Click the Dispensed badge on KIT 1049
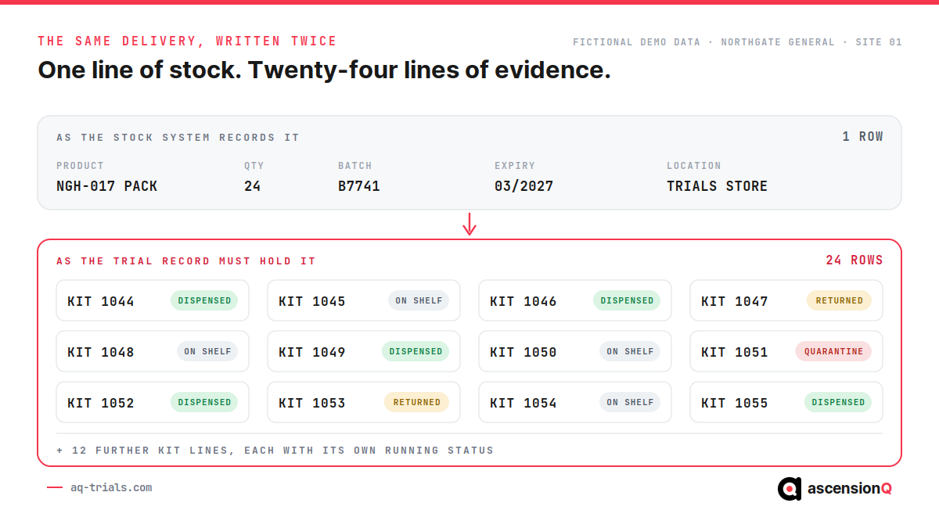939x528 pixels. 416,351
